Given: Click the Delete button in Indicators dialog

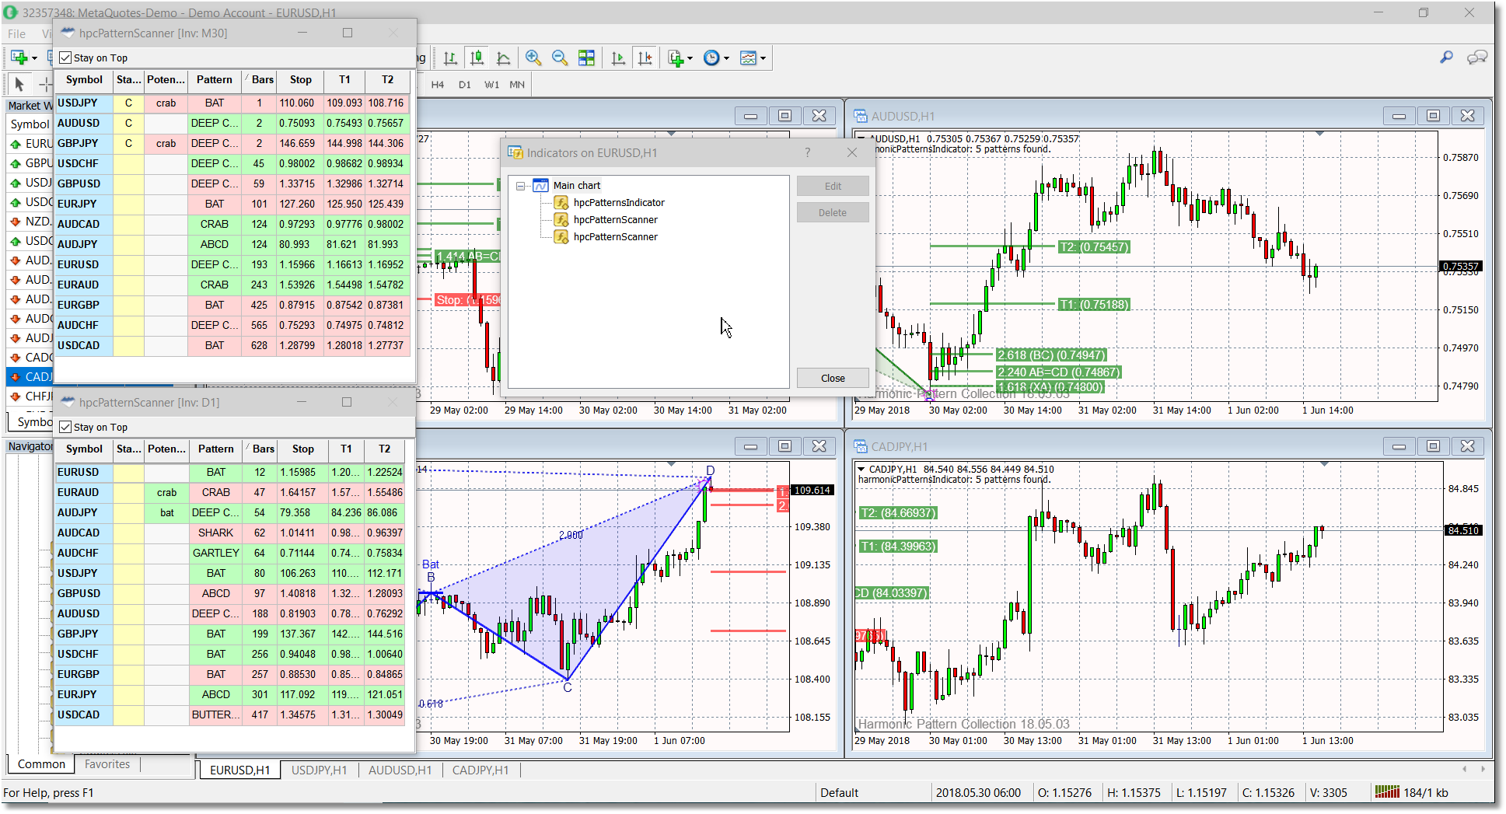Looking at the screenshot, I should click(x=833, y=213).
